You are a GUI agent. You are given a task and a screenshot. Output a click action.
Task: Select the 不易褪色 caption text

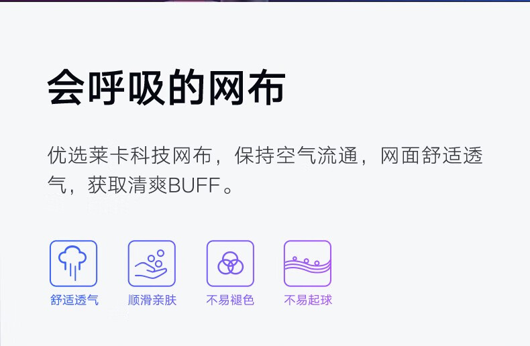(230, 300)
